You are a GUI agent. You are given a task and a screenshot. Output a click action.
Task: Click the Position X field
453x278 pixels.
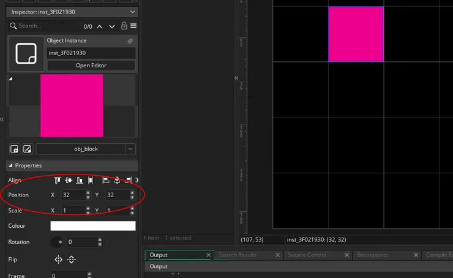coord(73,195)
